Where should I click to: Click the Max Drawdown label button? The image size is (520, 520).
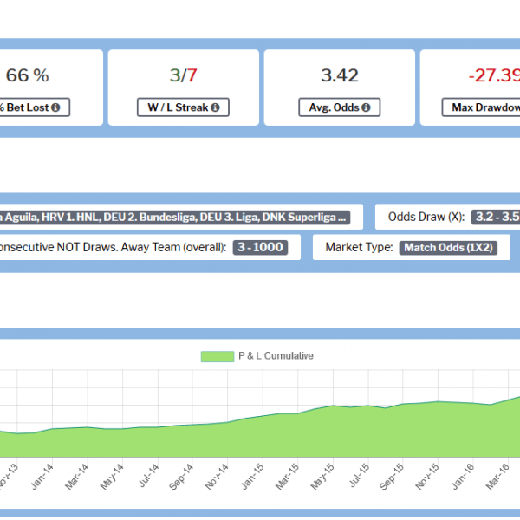[481, 107]
